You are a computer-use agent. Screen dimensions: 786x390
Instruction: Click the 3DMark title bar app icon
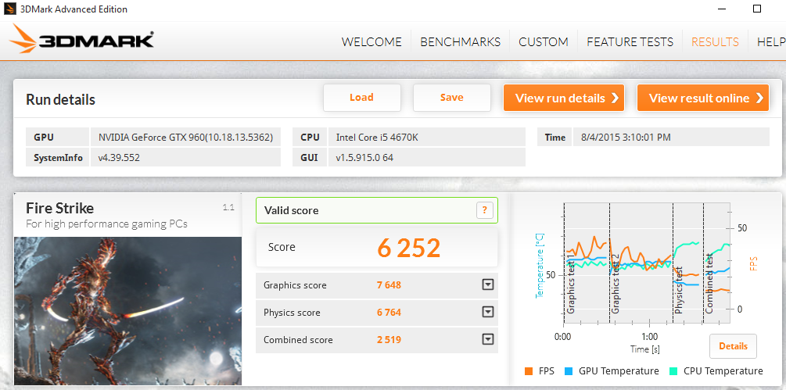click(x=9, y=9)
